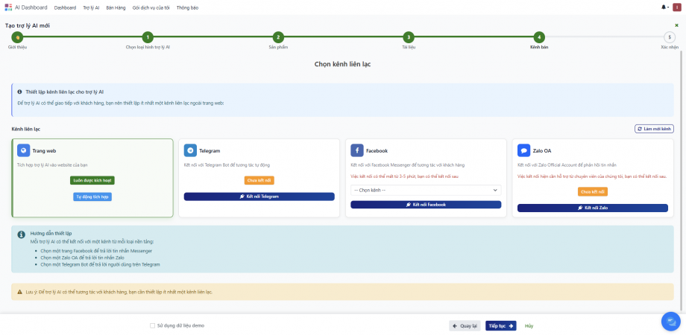686x335 pixels.
Task: Open the user avatar menu
Action: (676, 7)
